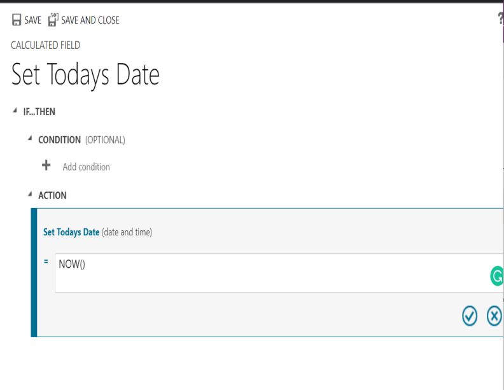Collapse the ACTION section triangle
The image size is (504, 390).
[29, 195]
